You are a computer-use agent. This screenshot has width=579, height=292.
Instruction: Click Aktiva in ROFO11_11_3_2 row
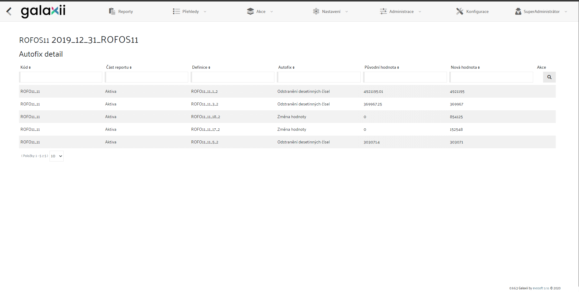(111, 104)
